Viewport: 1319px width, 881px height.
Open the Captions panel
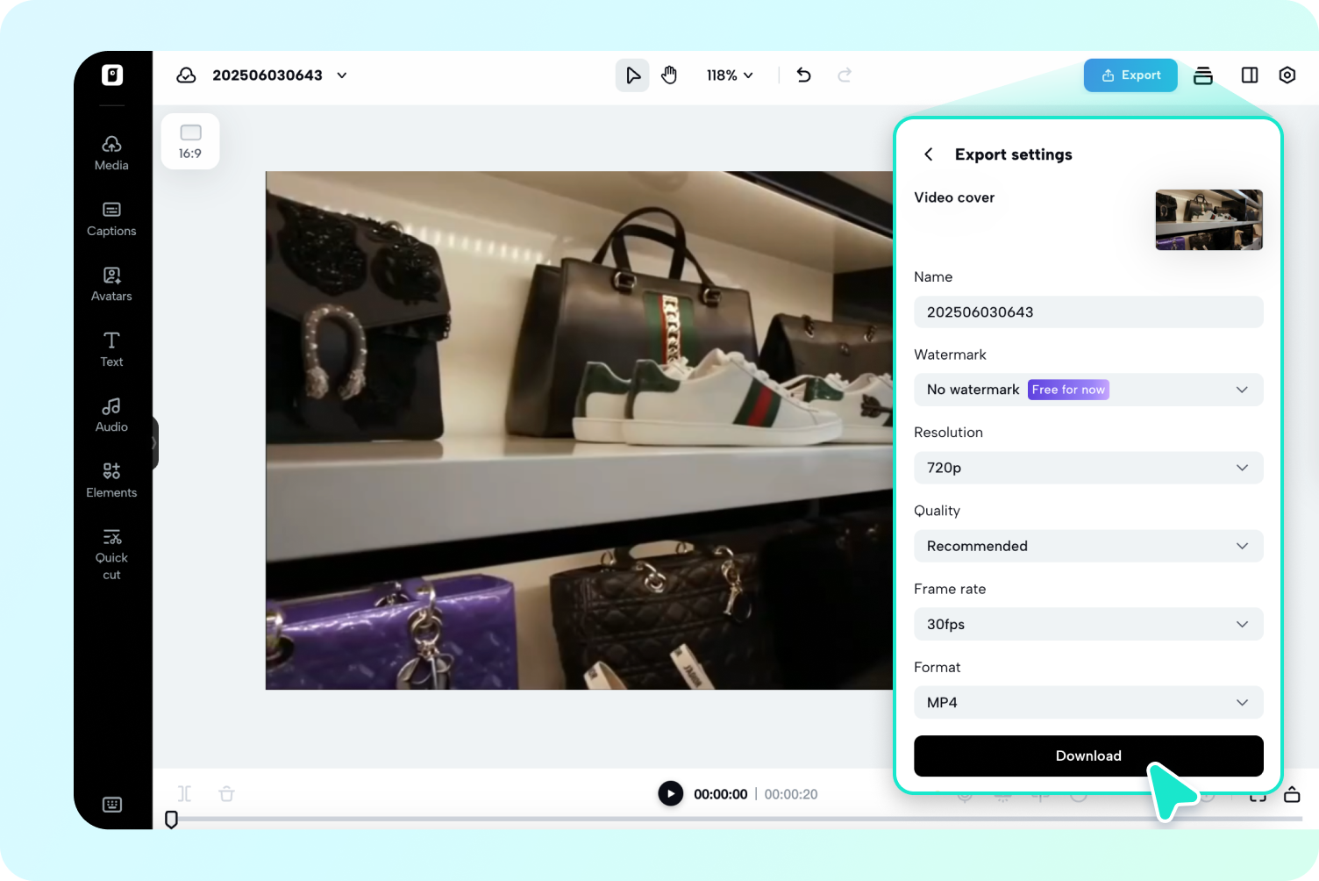pos(111,218)
